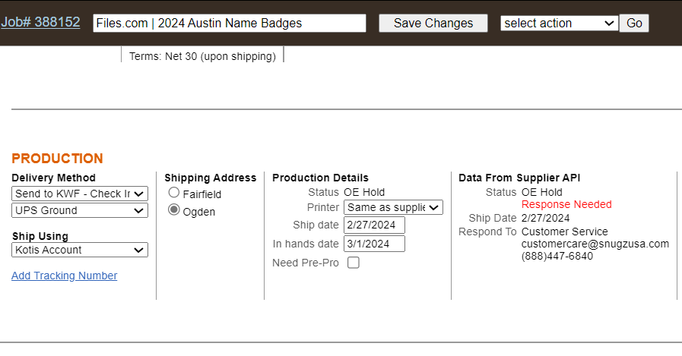Open the Job# 388152 link
Image resolution: width=682 pixels, height=356 pixels.
[40, 22]
